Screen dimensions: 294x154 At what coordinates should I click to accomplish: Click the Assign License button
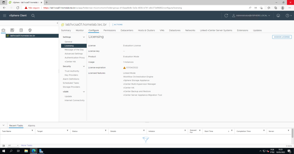[282, 37]
